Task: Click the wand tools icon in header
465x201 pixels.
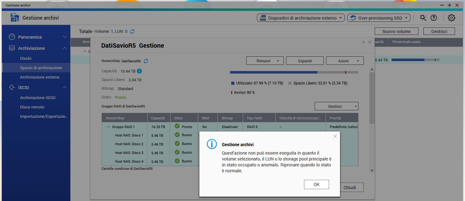Action: 423,18
